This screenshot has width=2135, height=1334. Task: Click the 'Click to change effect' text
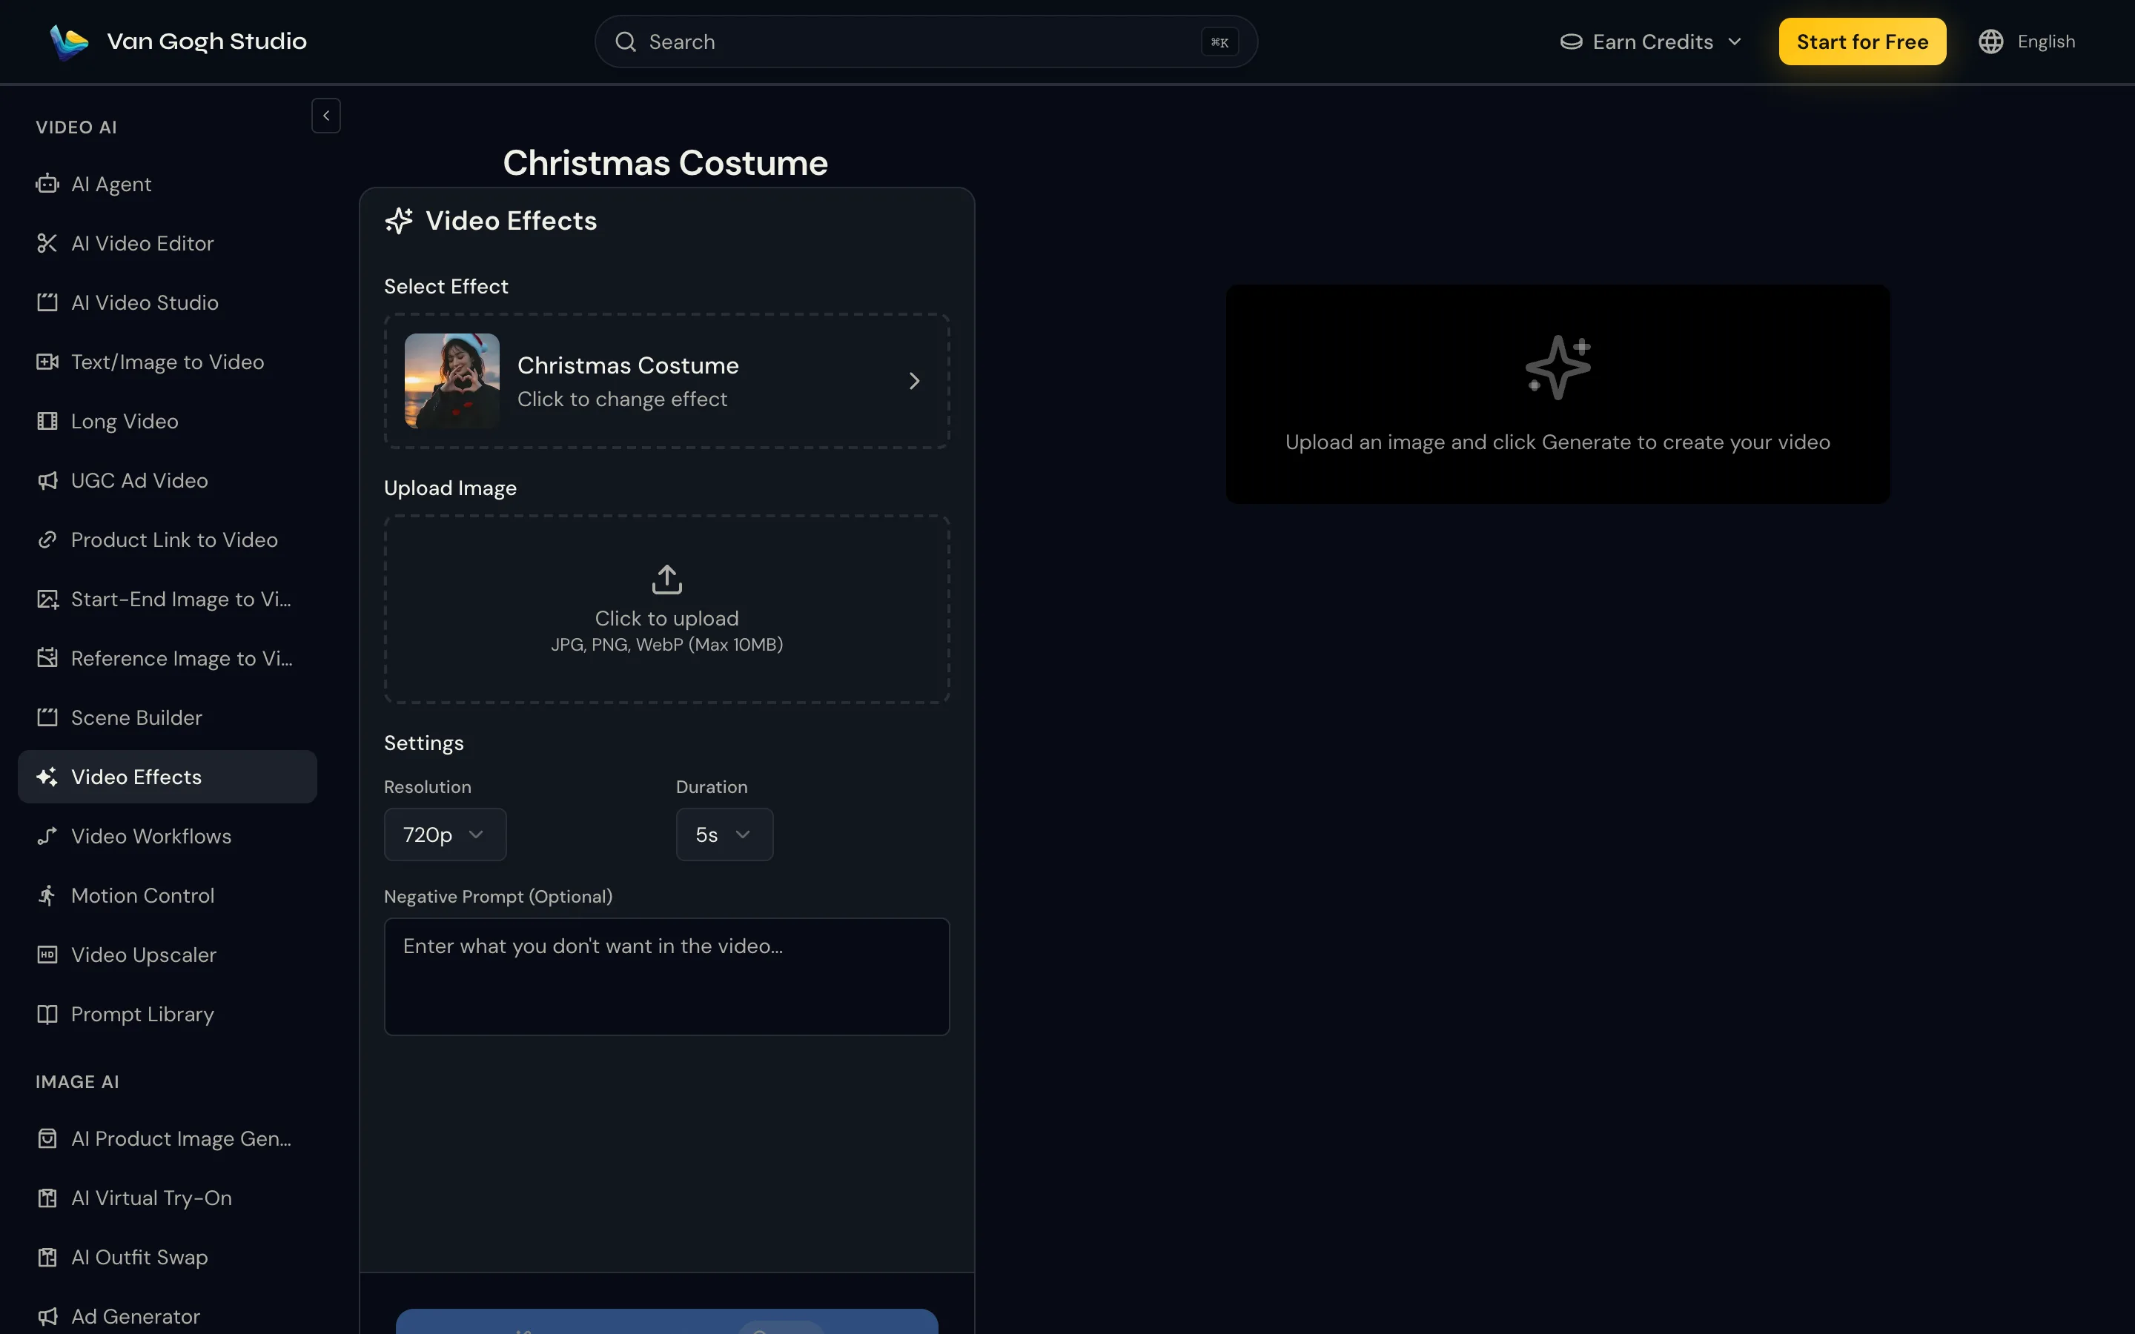[622, 399]
